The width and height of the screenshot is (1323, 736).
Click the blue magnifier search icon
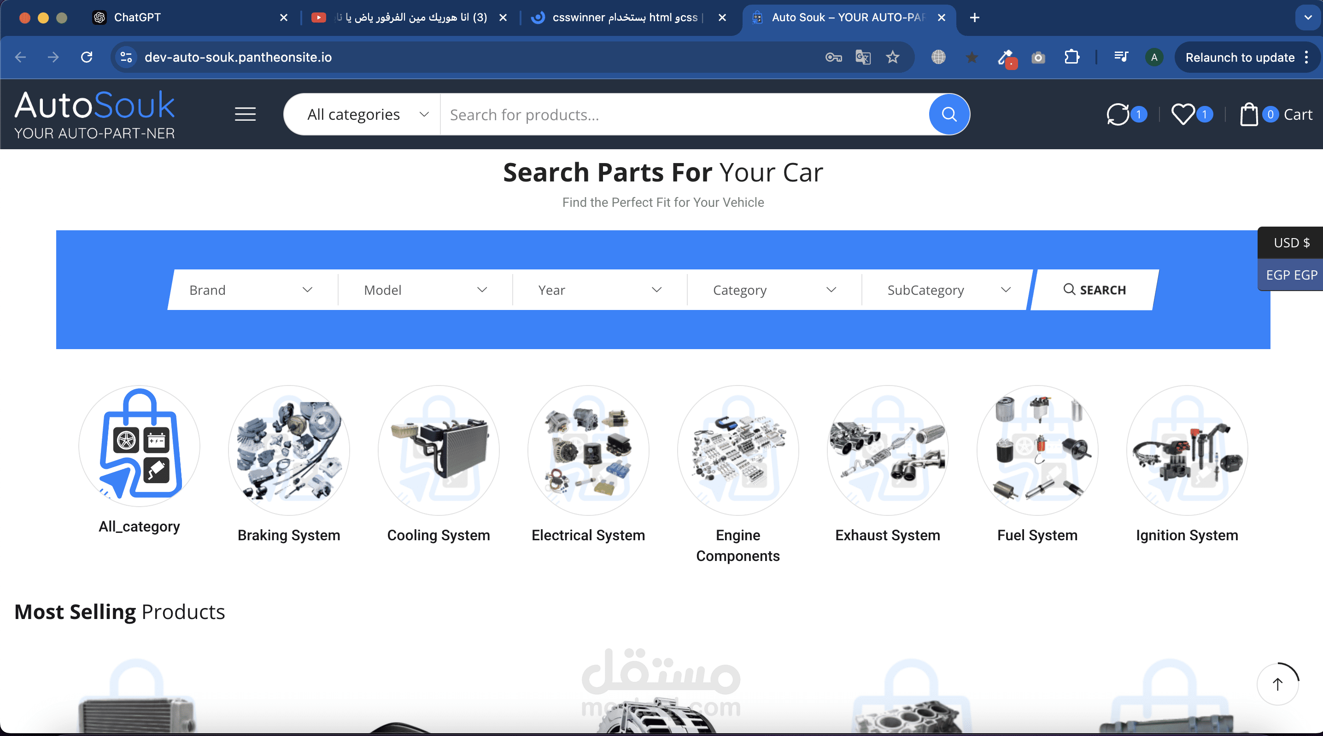point(948,114)
